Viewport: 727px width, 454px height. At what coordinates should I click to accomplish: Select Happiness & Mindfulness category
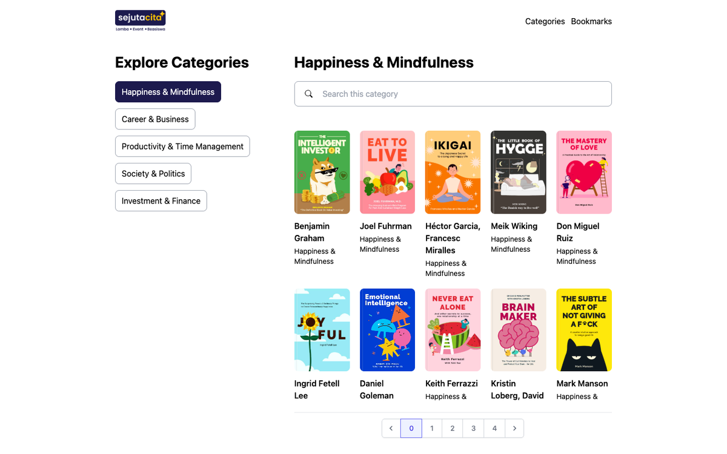pos(168,92)
